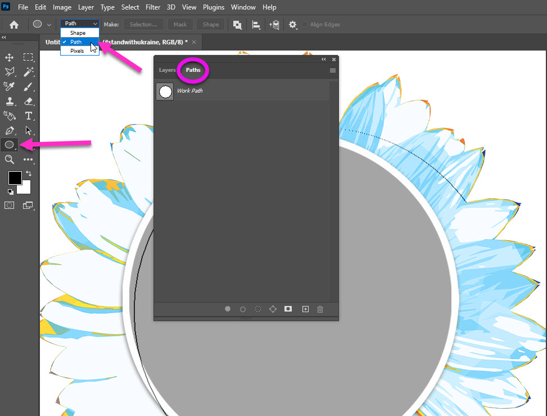Image resolution: width=547 pixels, height=416 pixels.
Task: Select the Polygonal Lasso tool
Action: tap(10, 72)
